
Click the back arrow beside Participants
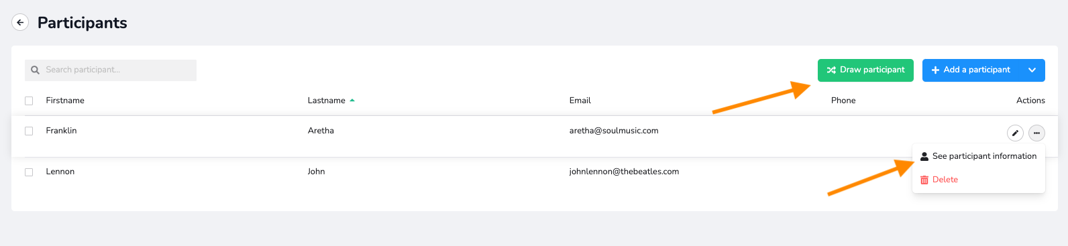[20, 23]
